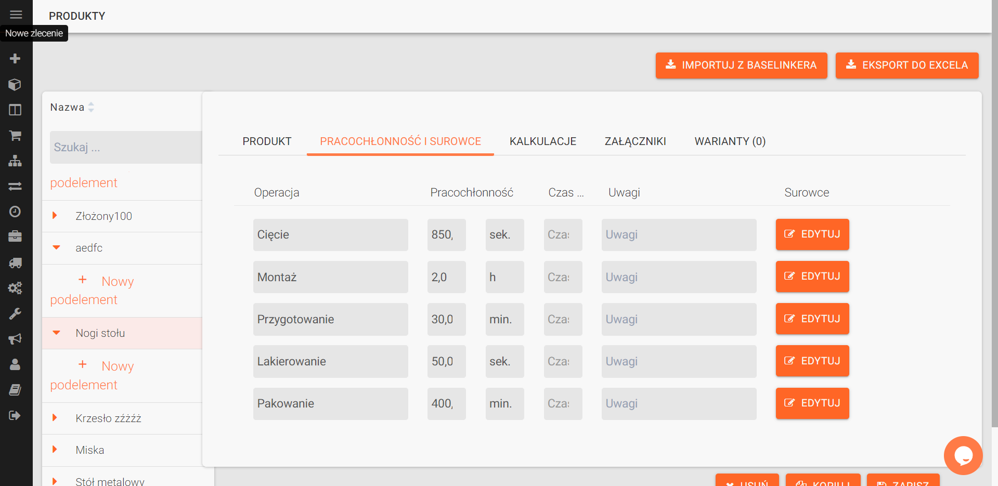Screen dimensions: 998x486
Task: Collapse the Nogi stołu item
Action: (x=56, y=333)
